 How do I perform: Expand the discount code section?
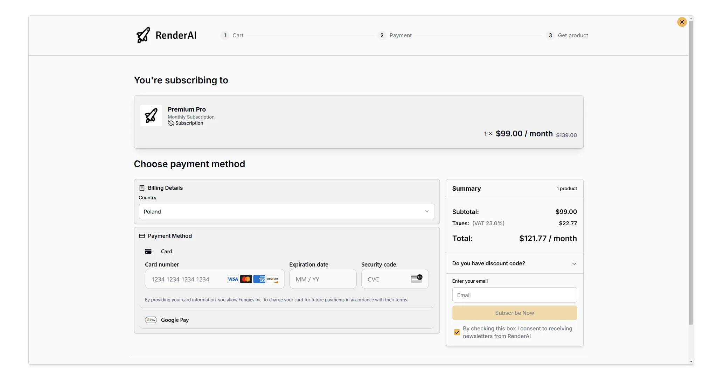pos(514,263)
